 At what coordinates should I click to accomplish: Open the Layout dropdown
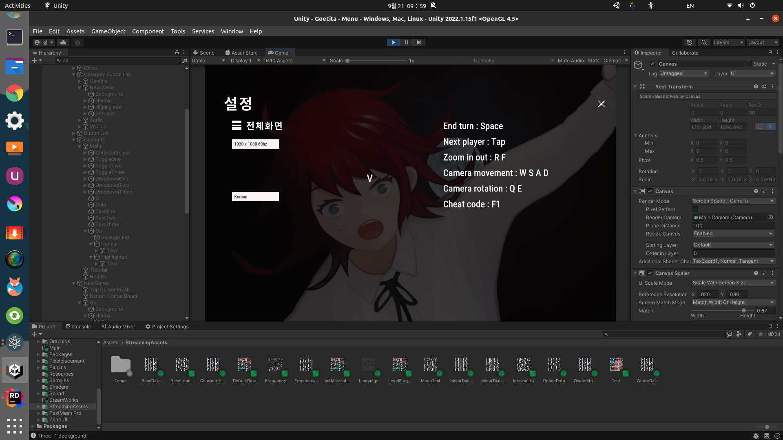763,42
